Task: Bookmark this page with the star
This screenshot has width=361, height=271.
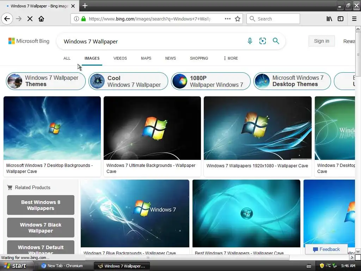Action: (238, 19)
